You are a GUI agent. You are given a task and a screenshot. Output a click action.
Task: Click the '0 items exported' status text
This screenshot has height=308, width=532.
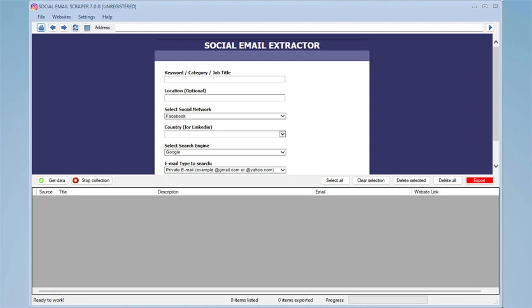pos(295,300)
